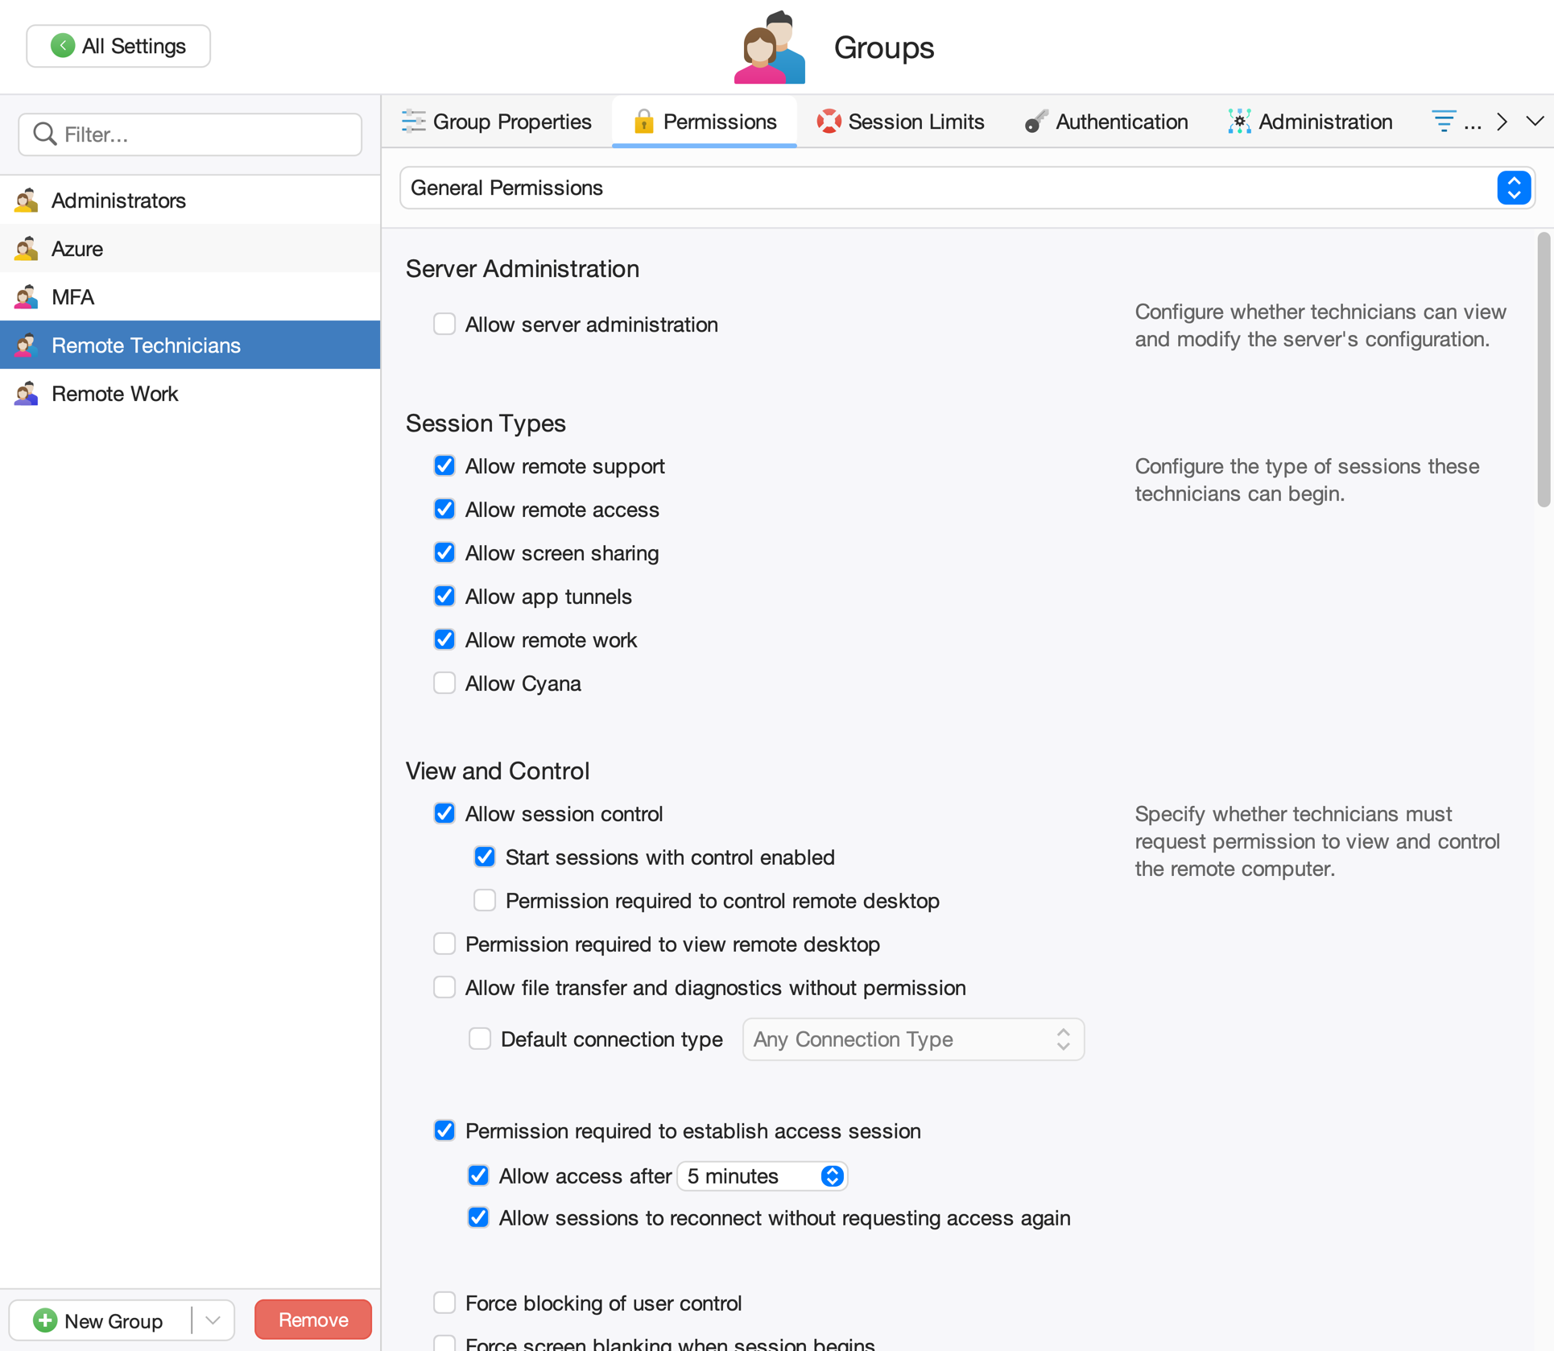This screenshot has height=1351, width=1554.
Task: Enable Allow server administration checkbox
Action: pos(444,324)
